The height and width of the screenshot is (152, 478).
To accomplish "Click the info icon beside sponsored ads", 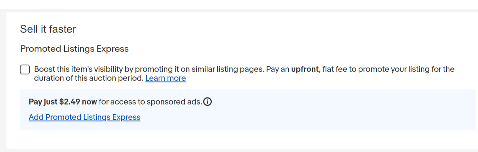I will pos(207,102).
